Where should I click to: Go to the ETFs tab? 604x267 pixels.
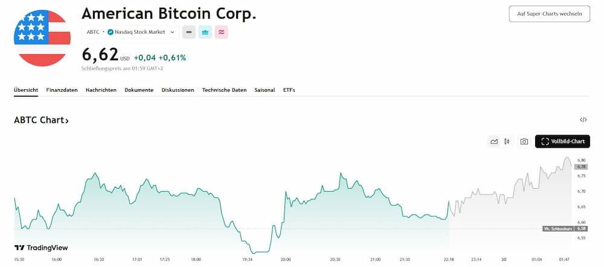pyautogui.click(x=289, y=90)
